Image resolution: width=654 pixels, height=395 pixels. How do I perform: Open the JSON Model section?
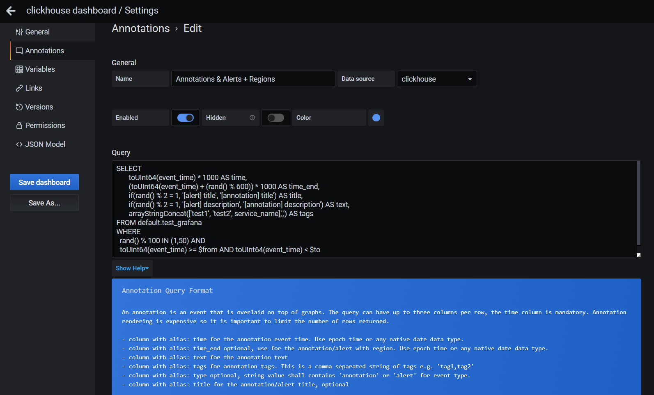[x=53, y=144]
